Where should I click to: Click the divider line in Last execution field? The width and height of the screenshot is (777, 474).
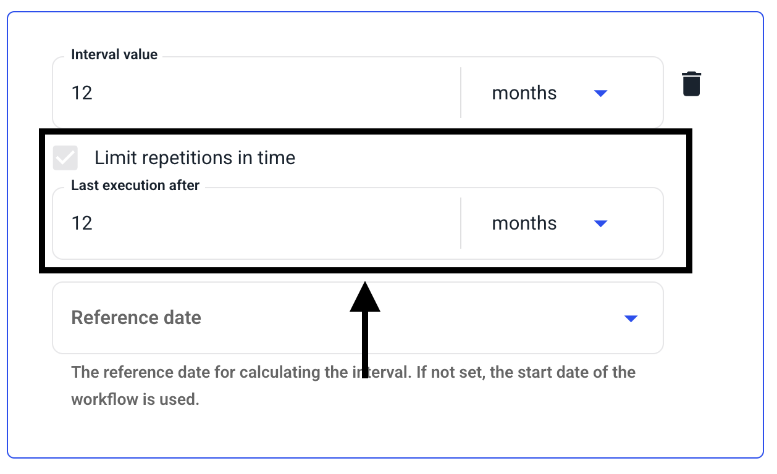(461, 223)
